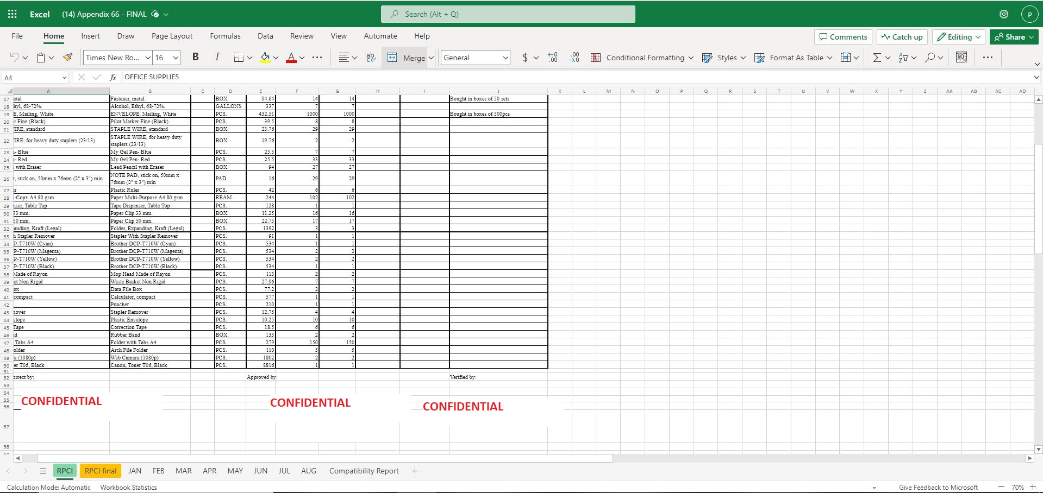1043x493 pixels.
Task: Apply currency accounting format
Action: [x=525, y=58]
